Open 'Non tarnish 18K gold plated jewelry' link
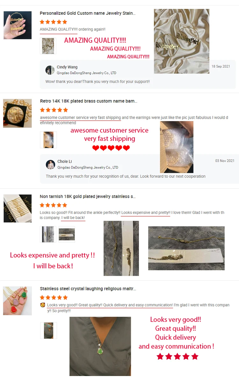The width and height of the screenshot is (239, 384). point(88,197)
